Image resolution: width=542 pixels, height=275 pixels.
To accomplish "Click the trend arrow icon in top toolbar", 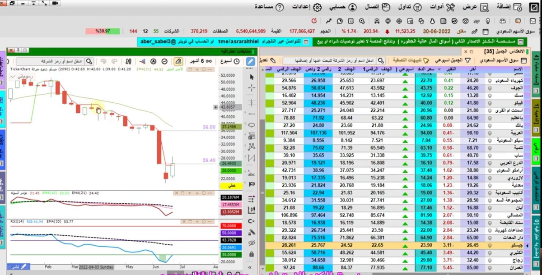I will (x=329, y=21).
